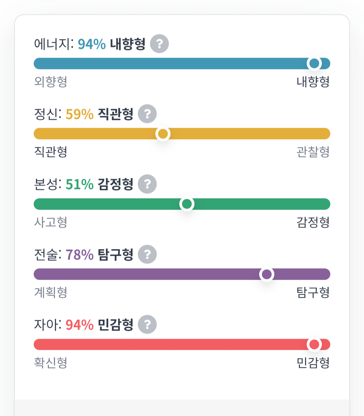Click the question mark next to 감정형
The width and height of the screenshot is (364, 416).
pos(147,184)
